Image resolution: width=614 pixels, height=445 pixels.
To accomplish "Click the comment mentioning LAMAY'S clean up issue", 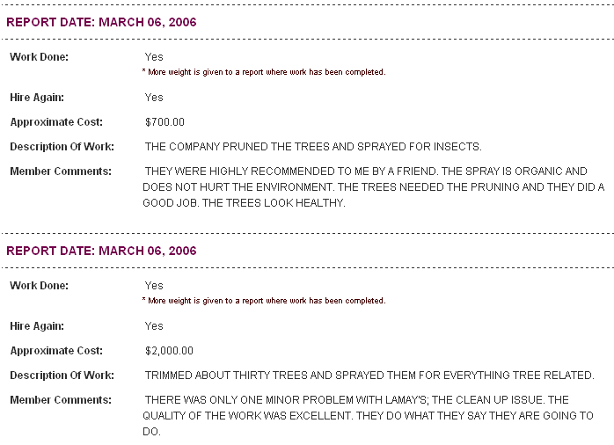I will click(368, 416).
